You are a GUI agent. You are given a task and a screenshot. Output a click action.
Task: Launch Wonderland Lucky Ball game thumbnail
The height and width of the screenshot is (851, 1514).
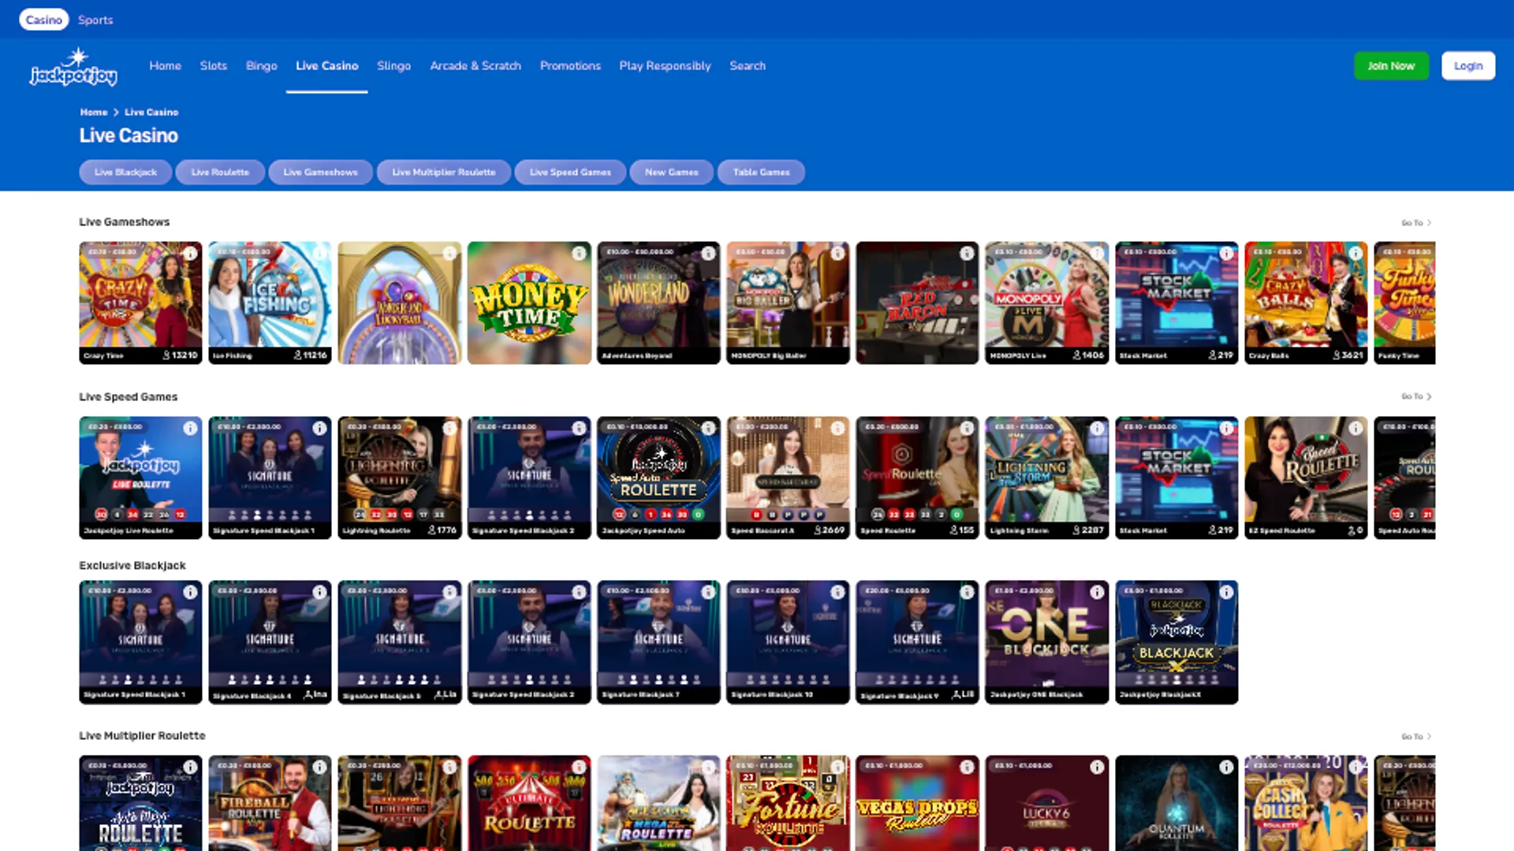(x=400, y=303)
